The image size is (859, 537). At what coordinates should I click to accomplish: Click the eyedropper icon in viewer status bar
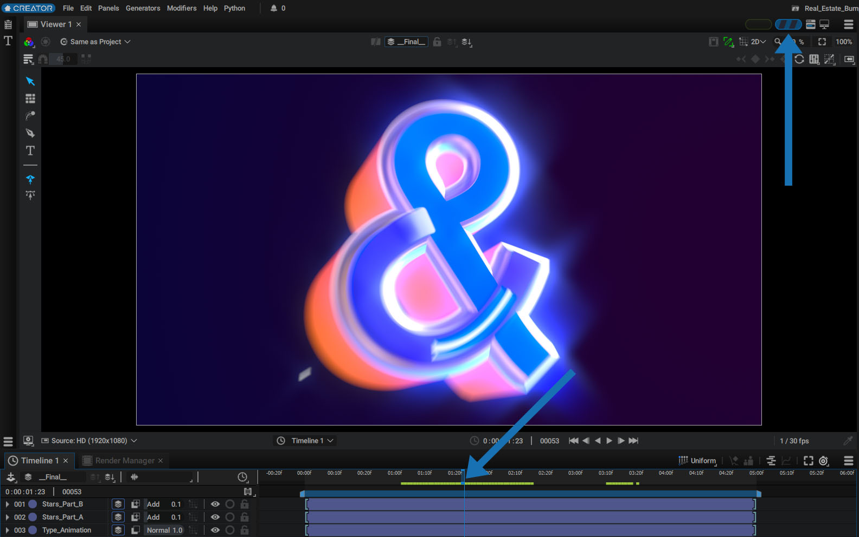click(x=849, y=441)
